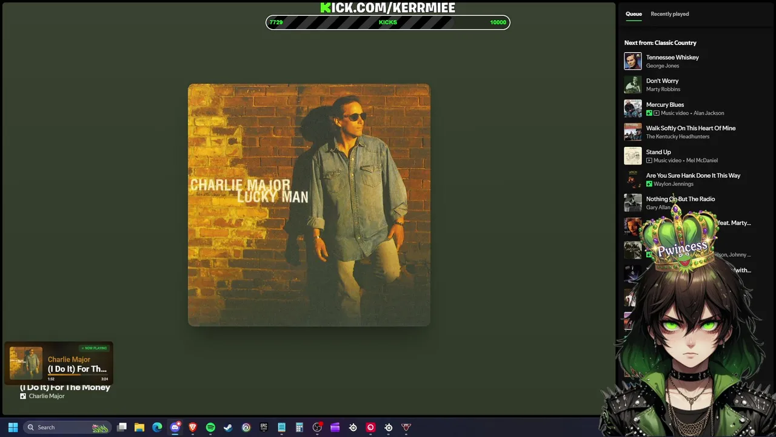Image resolution: width=776 pixels, height=437 pixels.
Task: Open Brave browser from the taskbar
Action: (193, 427)
